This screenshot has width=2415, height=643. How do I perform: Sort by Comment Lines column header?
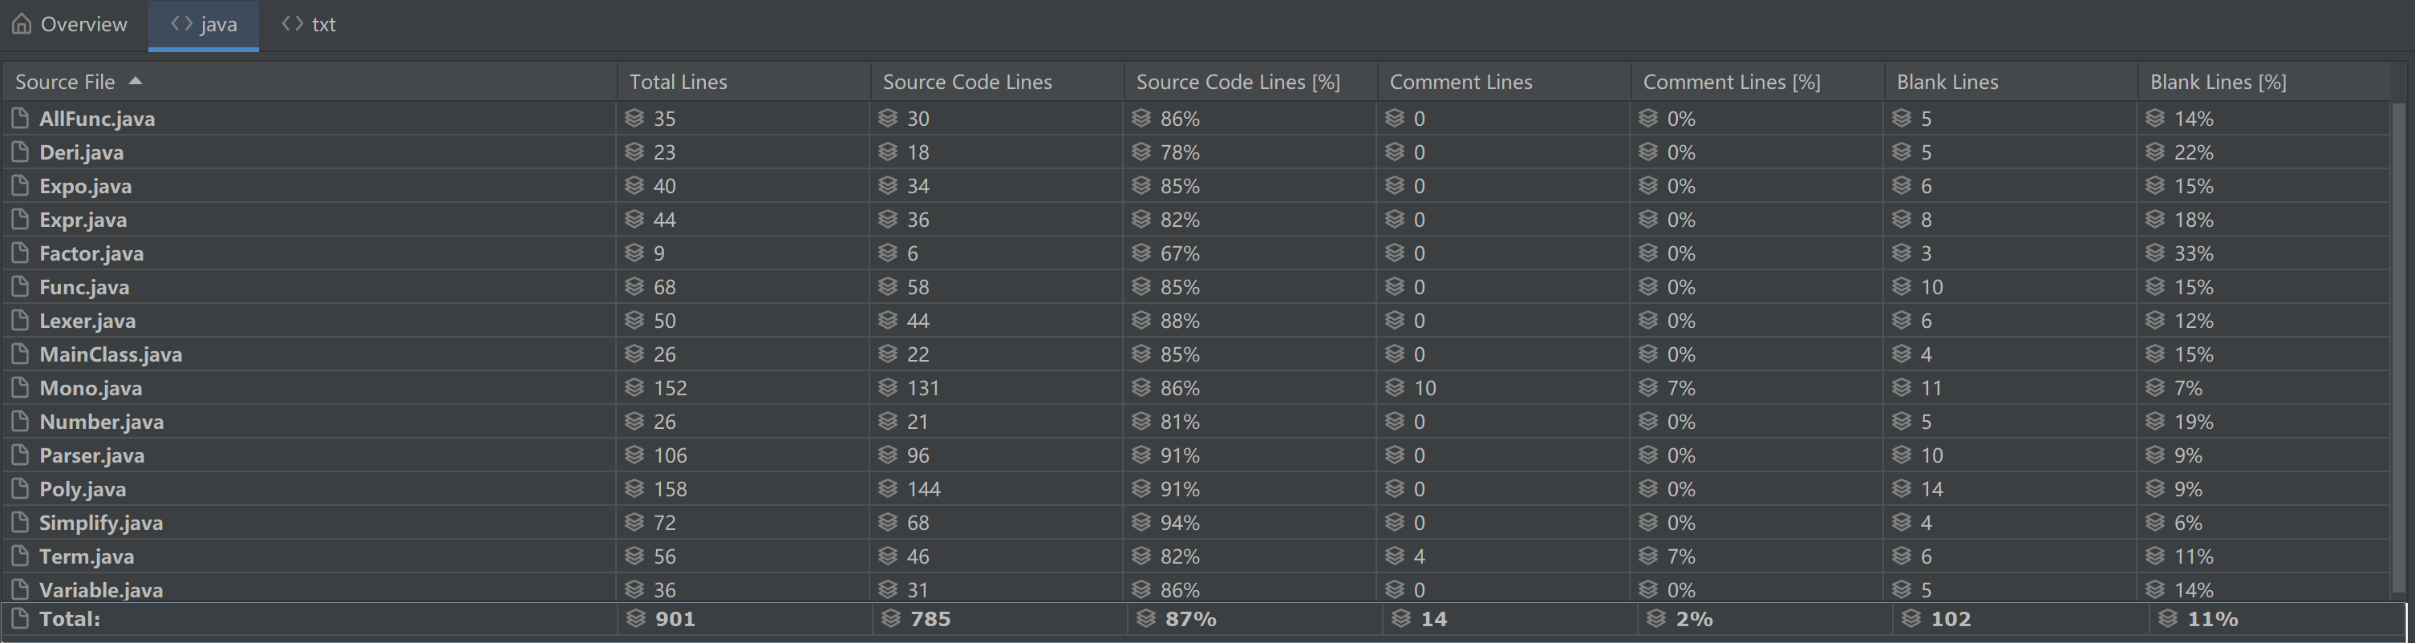tap(1504, 82)
